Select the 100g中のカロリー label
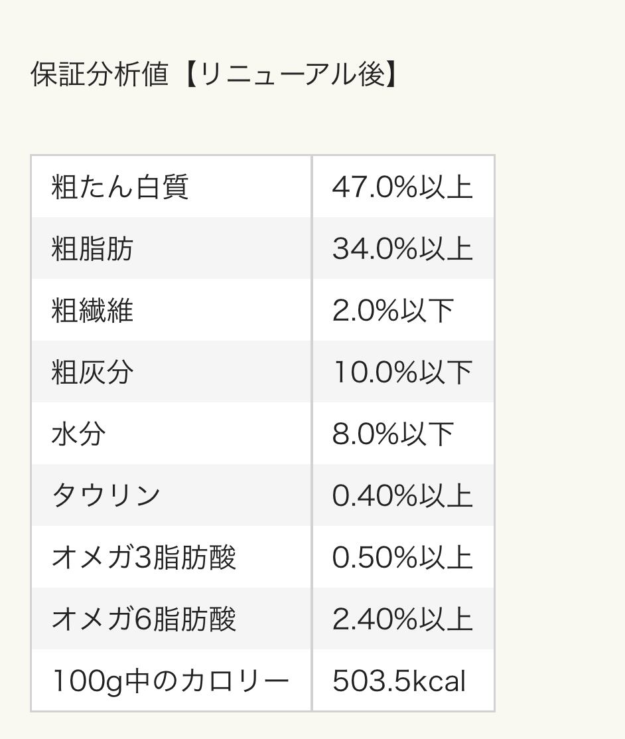The image size is (625, 739). tap(170, 681)
